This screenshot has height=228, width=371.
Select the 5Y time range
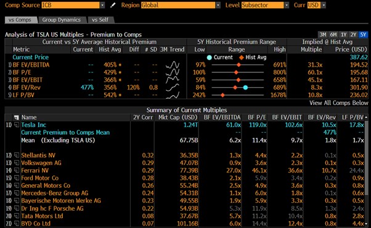pos(363,35)
